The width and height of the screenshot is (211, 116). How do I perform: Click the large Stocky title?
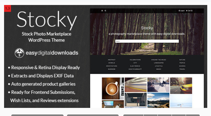point(47,20)
